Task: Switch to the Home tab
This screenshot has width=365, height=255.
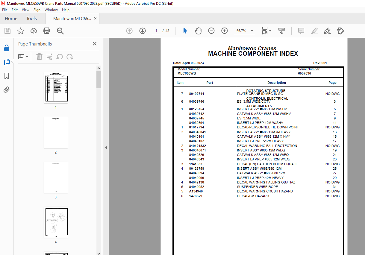Action: 11,19
